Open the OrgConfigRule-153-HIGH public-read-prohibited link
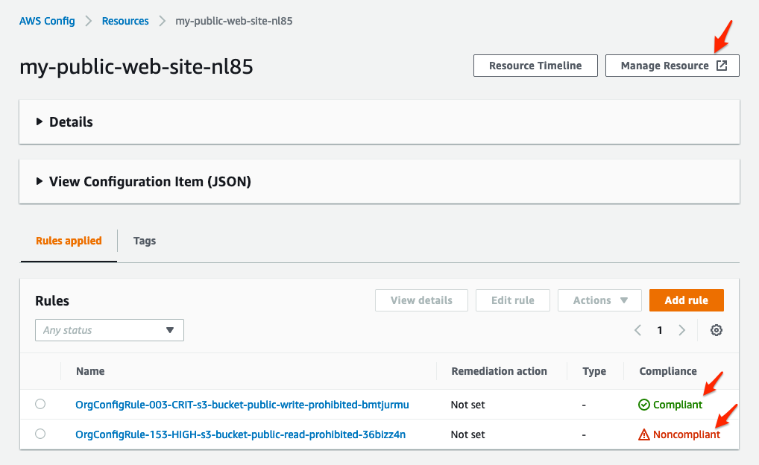759x465 pixels. (241, 434)
